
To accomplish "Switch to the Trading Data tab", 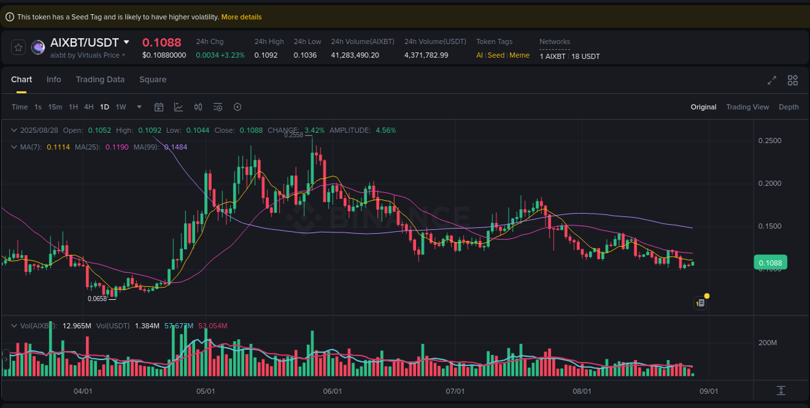I will click(100, 79).
